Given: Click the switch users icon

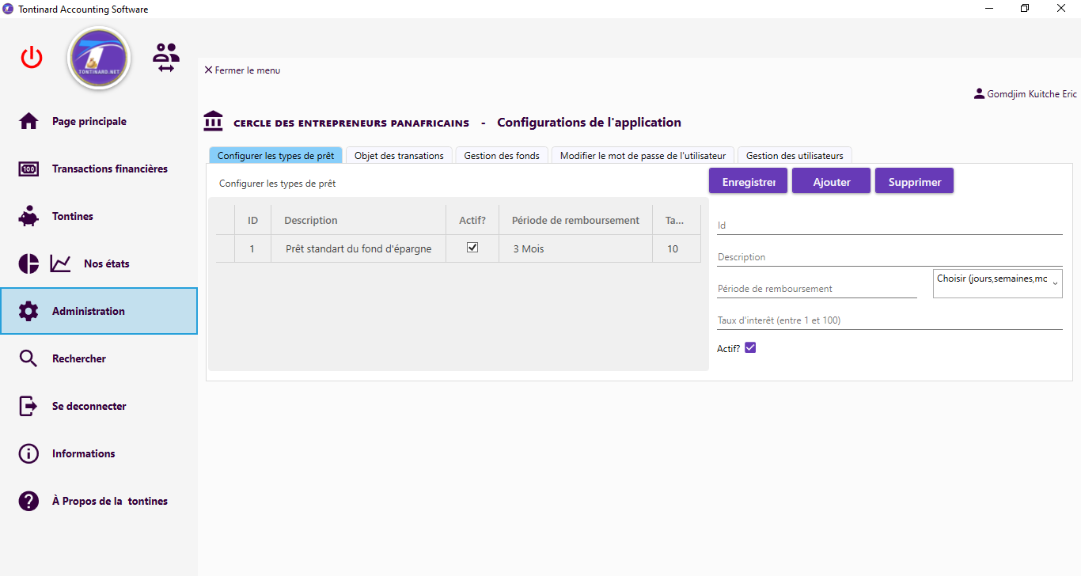Looking at the screenshot, I should pyautogui.click(x=166, y=58).
